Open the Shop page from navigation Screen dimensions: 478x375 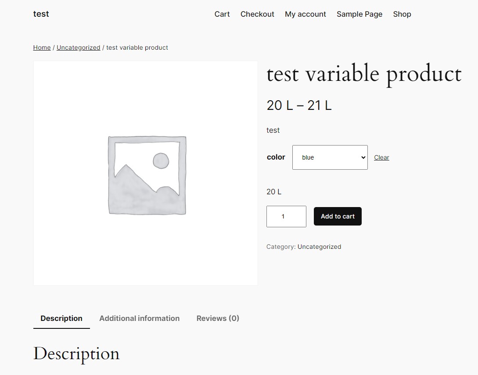point(402,14)
